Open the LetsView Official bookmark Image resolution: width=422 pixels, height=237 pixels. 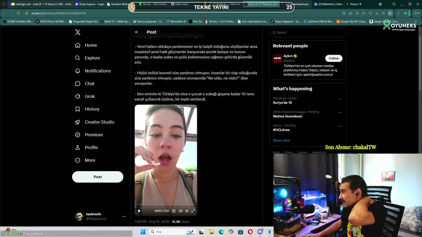[x=318, y=21]
